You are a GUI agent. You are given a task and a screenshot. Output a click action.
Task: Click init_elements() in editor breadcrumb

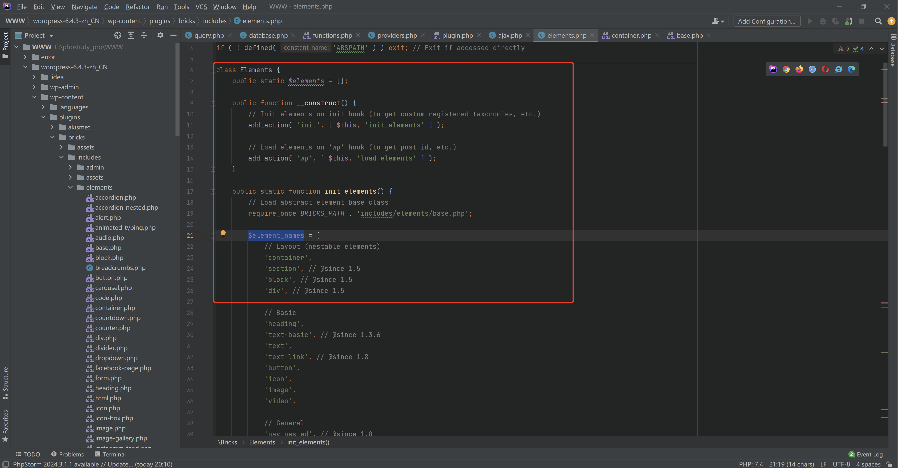[308, 442]
